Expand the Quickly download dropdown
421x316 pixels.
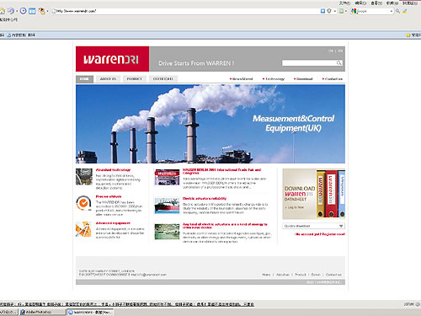coord(341,226)
